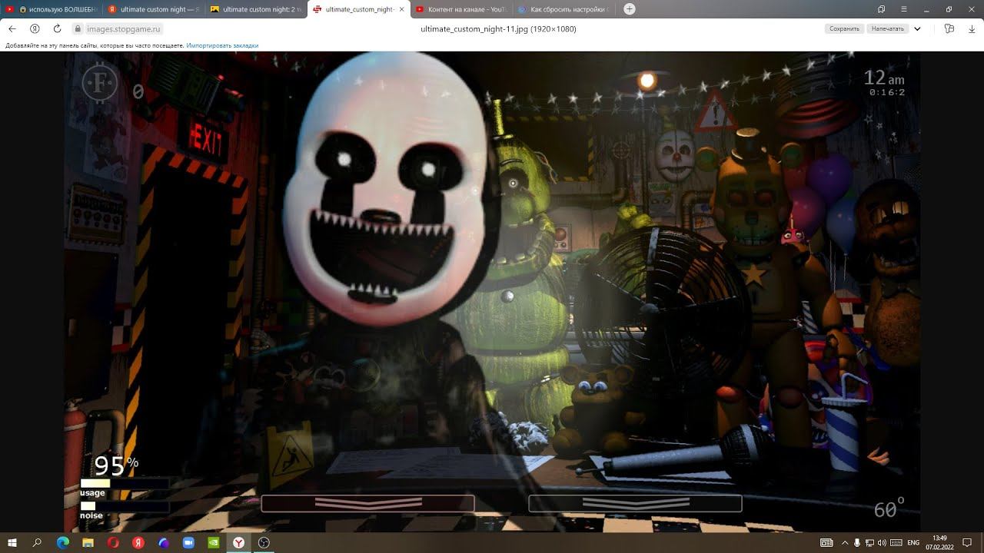Open the Windows Start menu
Viewport: 984px width, 553px height.
tap(12, 542)
